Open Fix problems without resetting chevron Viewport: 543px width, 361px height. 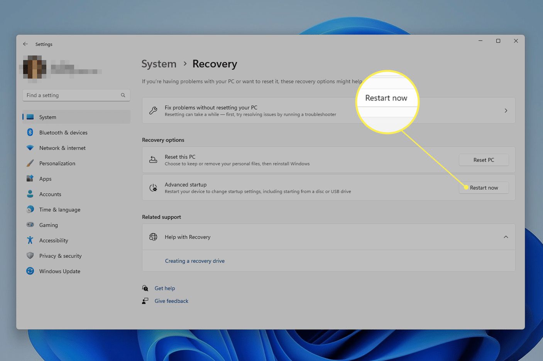pos(506,111)
